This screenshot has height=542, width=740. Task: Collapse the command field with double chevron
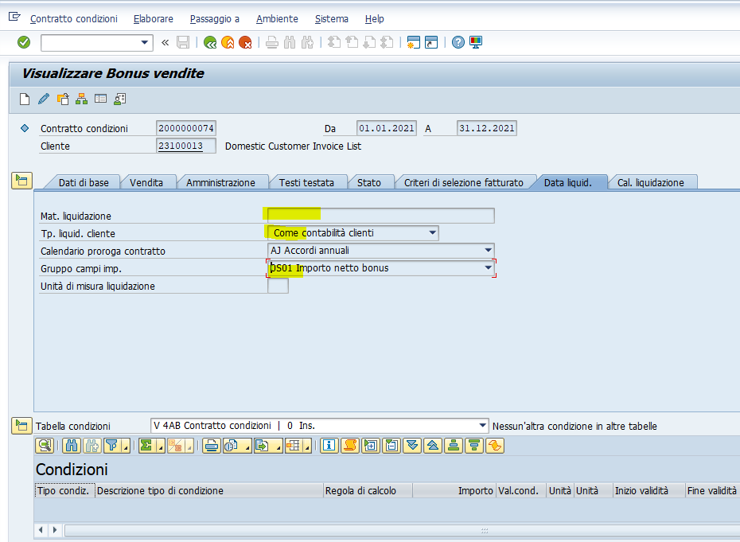[x=165, y=42]
